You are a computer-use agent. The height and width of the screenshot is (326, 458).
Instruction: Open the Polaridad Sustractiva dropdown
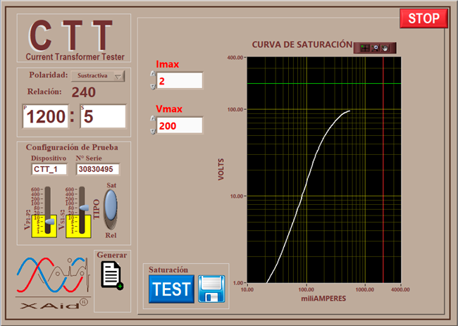point(97,76)
